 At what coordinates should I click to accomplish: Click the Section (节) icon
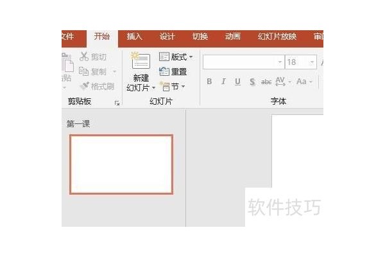(x=165, y=86)
